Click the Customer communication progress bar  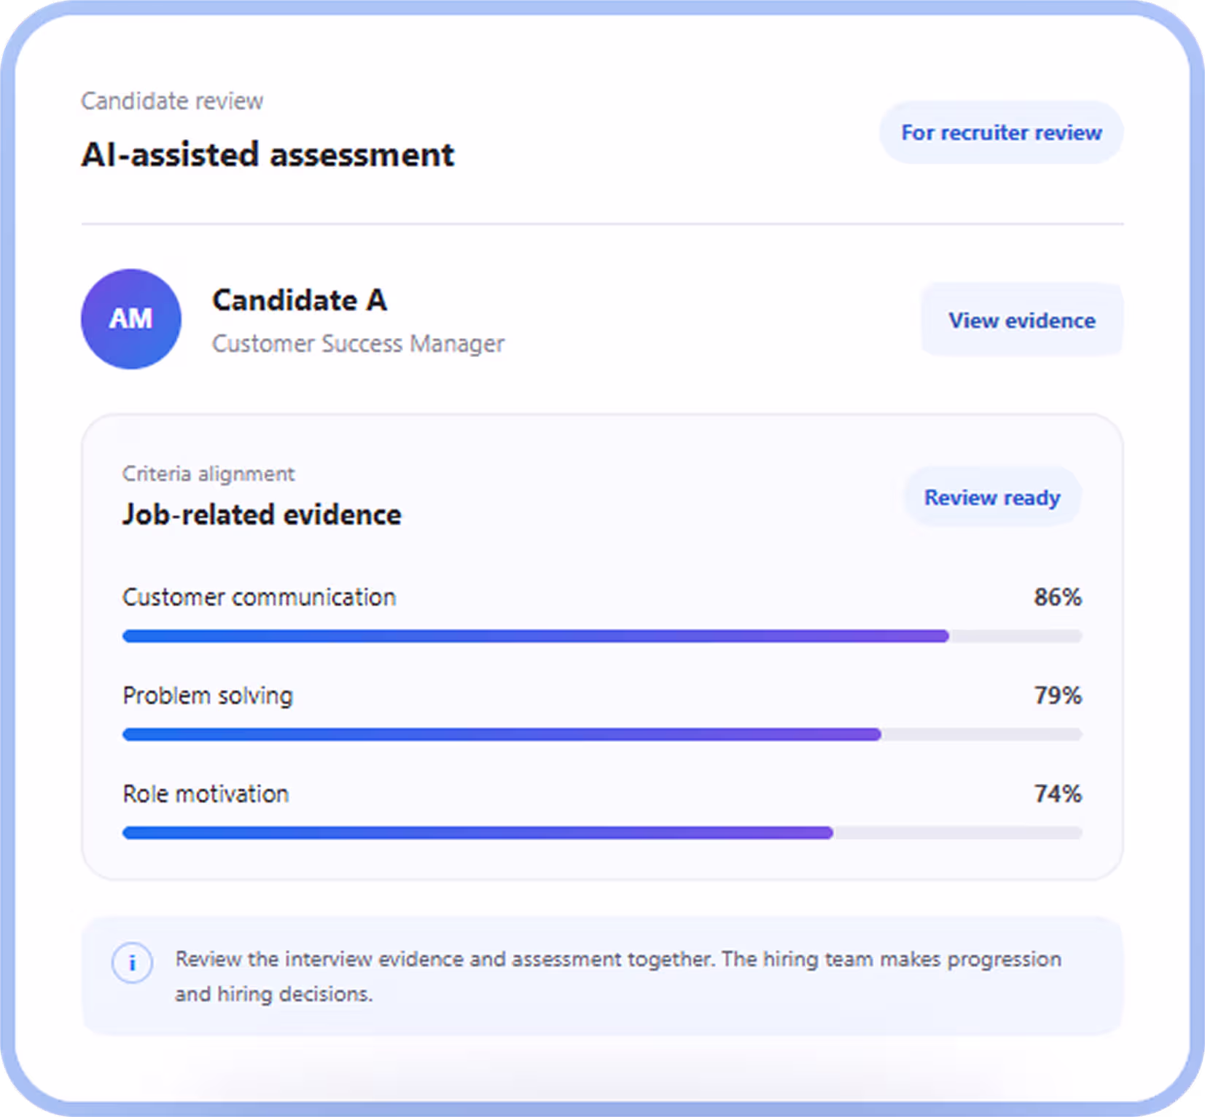click(602, 636)
